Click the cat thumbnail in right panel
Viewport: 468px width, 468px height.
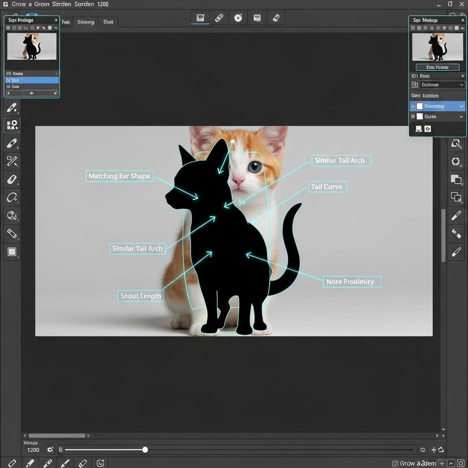pos(437,46)
